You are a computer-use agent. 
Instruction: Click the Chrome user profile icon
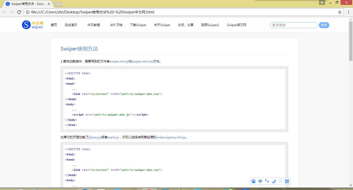tap(322, 2)
